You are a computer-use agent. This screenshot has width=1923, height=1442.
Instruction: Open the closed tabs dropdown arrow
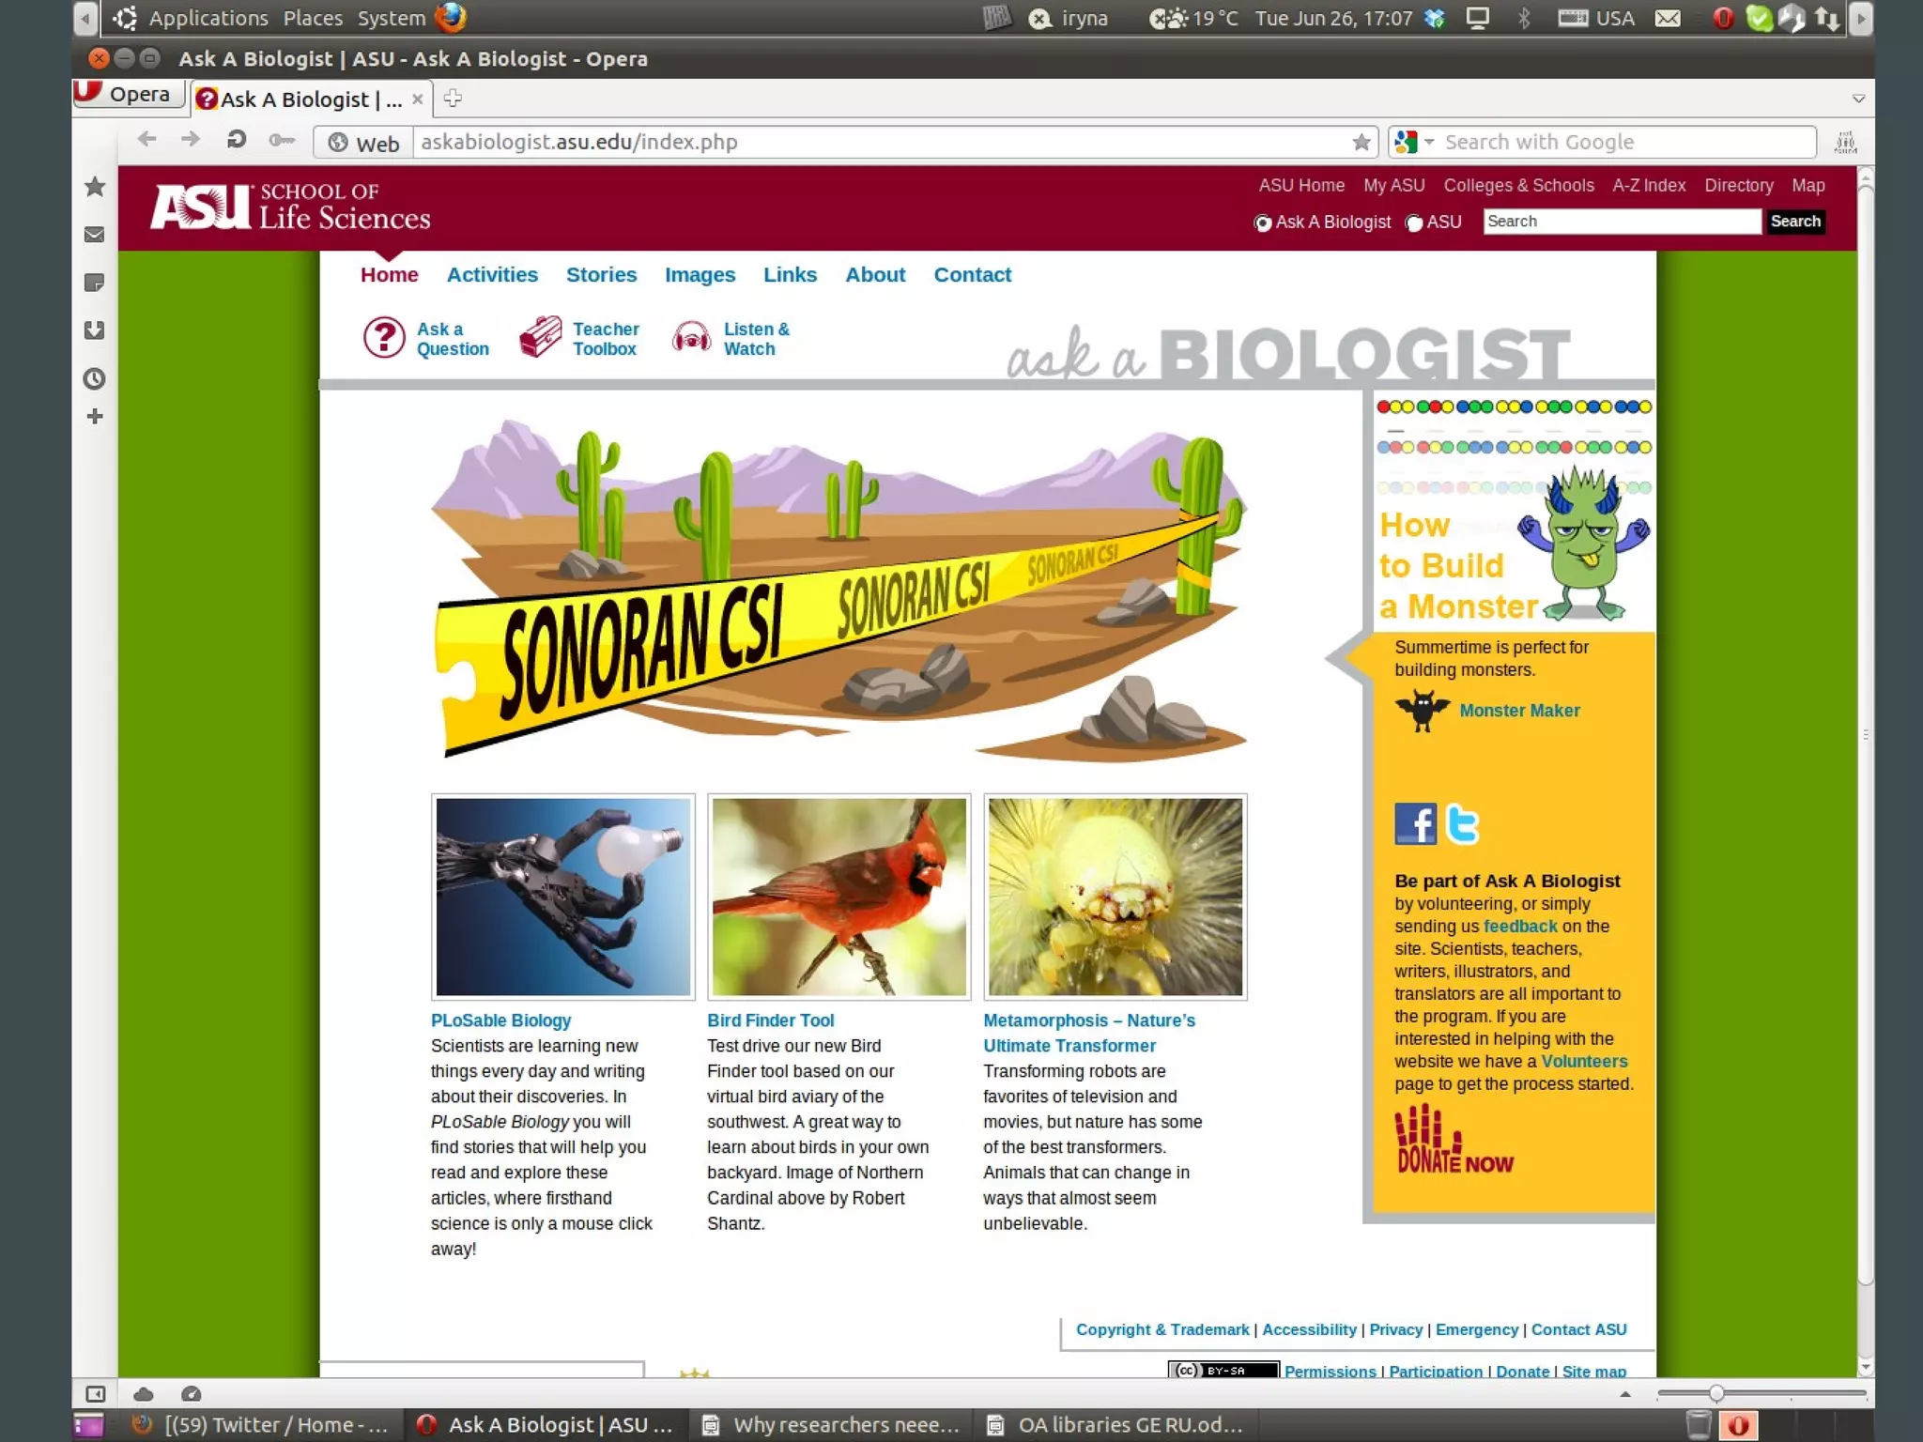pyautogui.click(x=1857, y=99)
